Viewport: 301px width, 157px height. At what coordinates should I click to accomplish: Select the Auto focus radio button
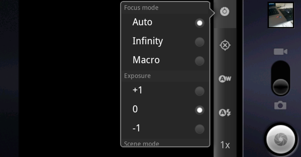199,23
